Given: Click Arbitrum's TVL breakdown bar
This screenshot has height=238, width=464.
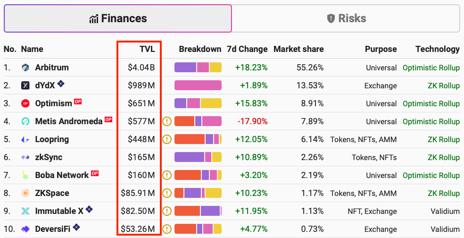Looking at the screenshot, I should tap(198, 68).
